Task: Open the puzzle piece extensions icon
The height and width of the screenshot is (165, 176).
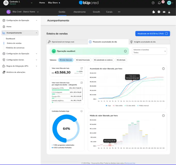Action: 154,12
